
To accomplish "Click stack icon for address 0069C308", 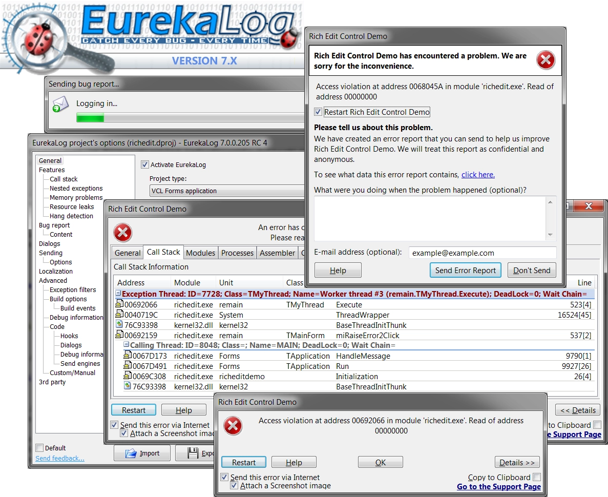I will 127,376.
